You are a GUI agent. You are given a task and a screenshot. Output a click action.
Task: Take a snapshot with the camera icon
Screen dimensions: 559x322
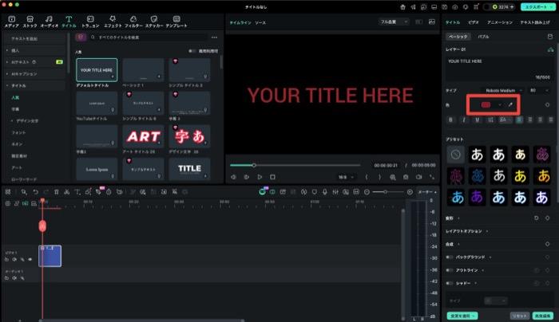[x=406, y=177]
